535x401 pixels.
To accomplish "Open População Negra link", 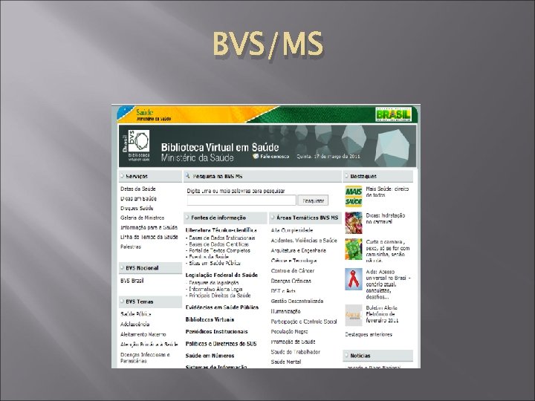I will [x=289, y=331].
